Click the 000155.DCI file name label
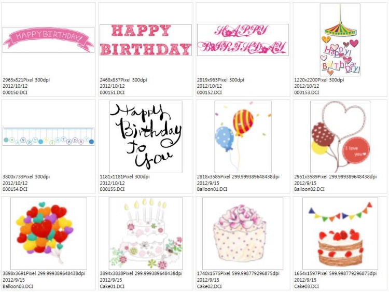Screen dimensions: 389x292 pos(112,189)
